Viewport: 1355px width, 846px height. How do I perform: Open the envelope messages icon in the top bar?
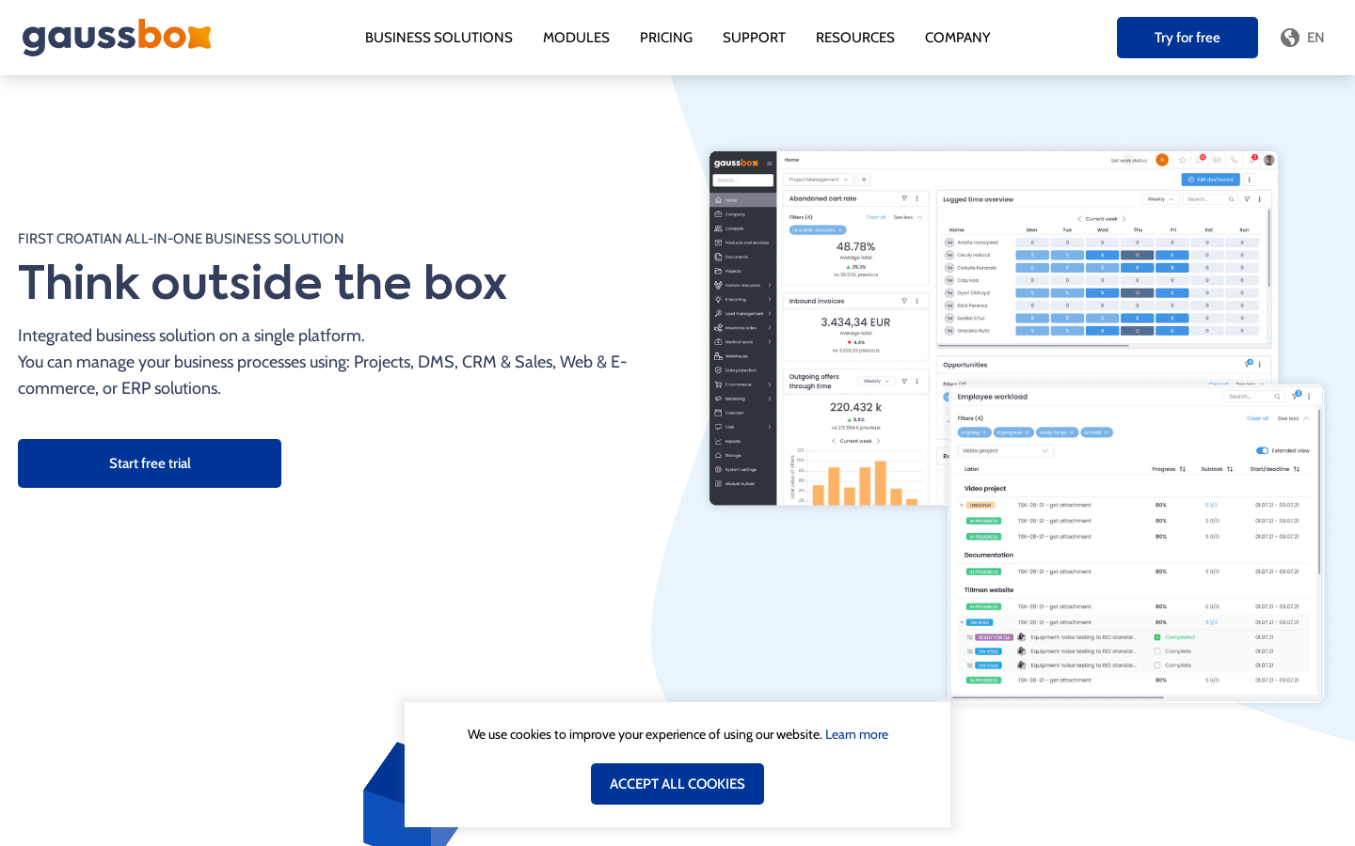tap(1218, 159)
